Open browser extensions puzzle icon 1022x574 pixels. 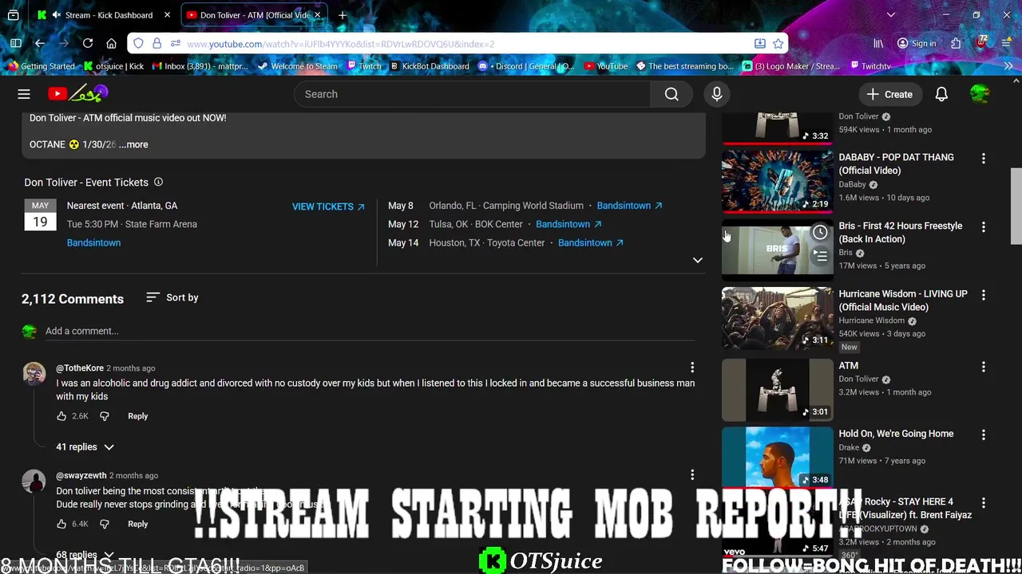(956, 44)
